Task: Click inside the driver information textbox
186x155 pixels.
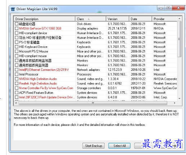Action: point(98,124)
